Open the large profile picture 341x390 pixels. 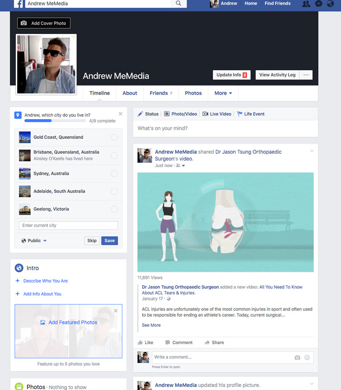(46, 65)
